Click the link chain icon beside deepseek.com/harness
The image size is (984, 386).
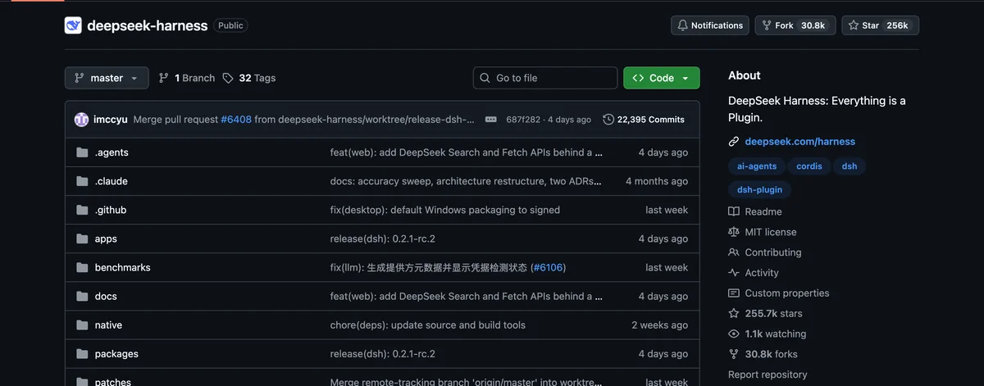(x=734, y=142)
